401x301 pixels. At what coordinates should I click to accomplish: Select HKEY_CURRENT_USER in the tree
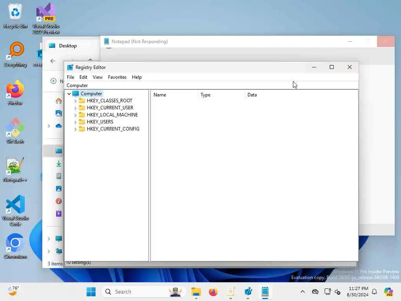coord(110,108)
